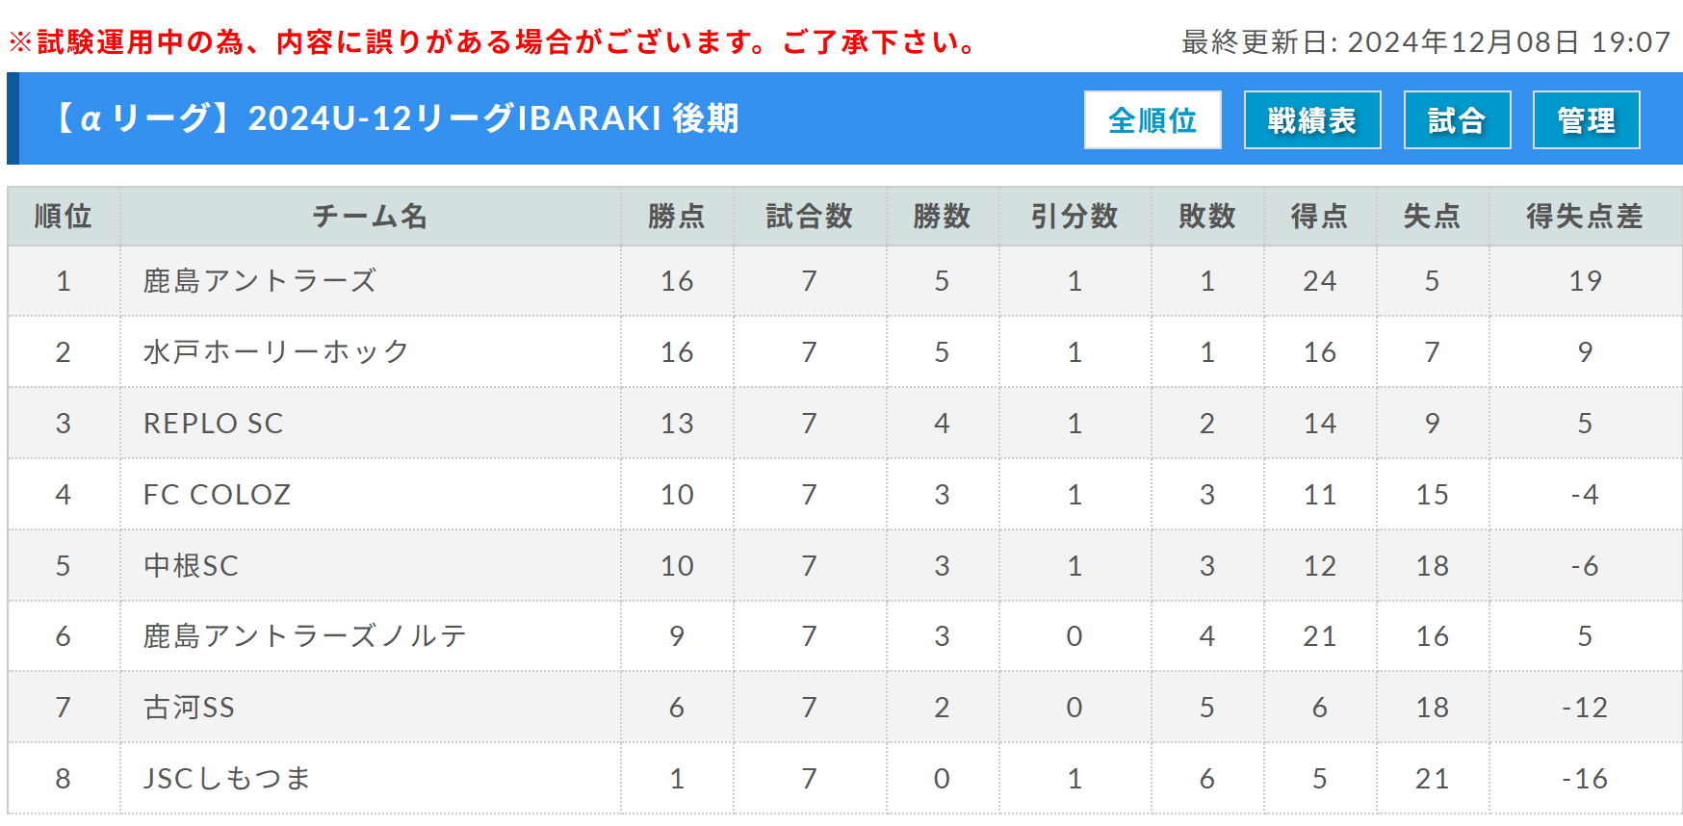
Task: Select the team name 鹿島アントラーズ
Action: [x=260, y=281]
